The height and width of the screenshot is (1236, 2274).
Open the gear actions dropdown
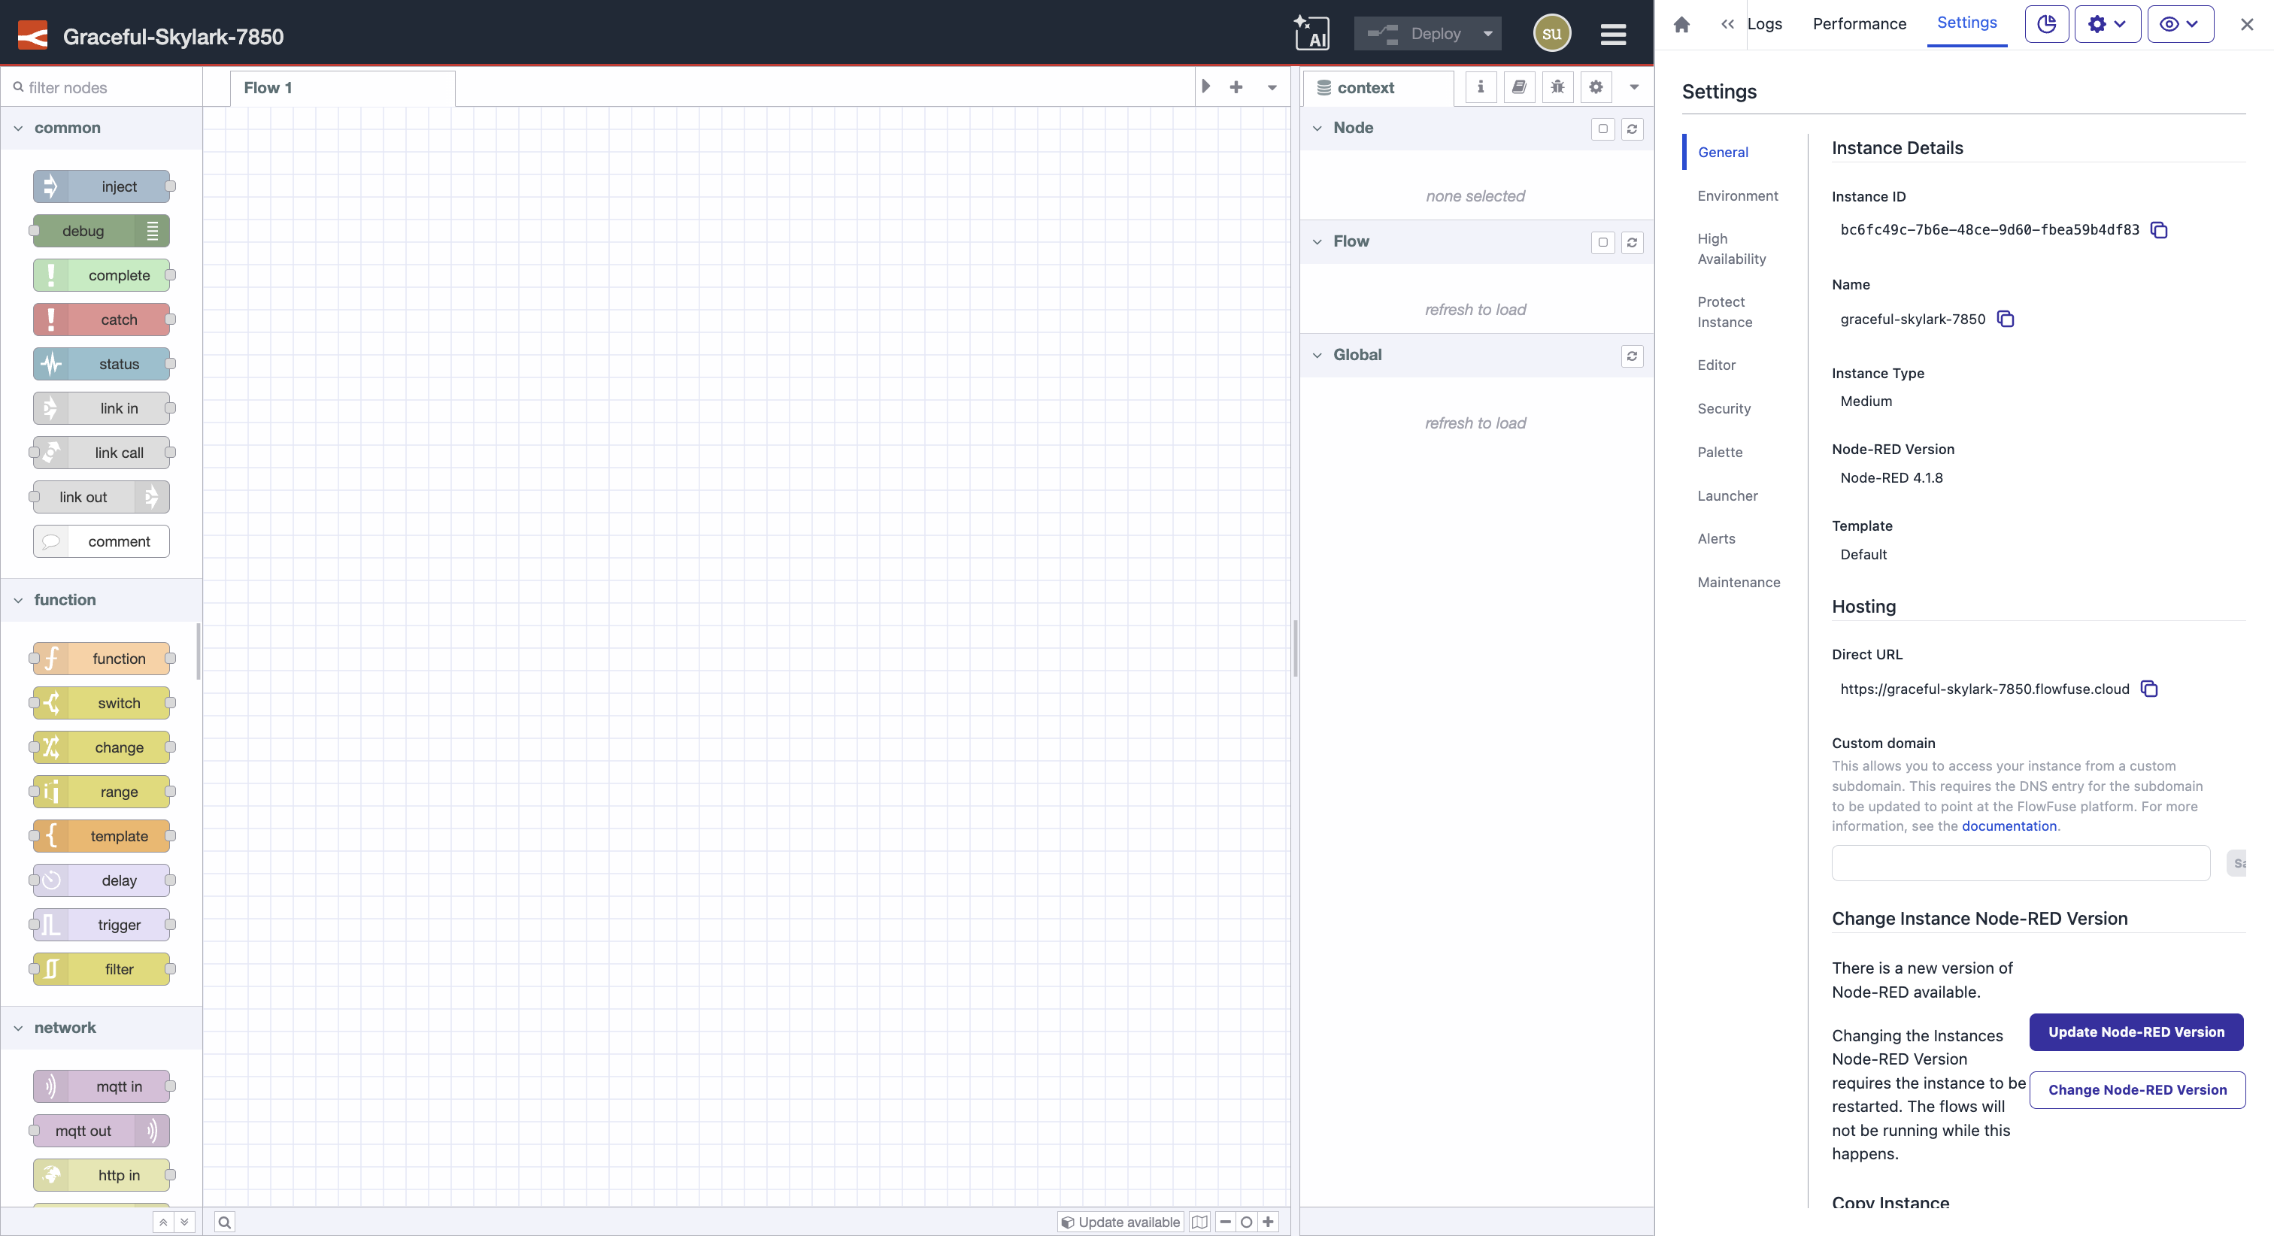tap(2107, 24)
